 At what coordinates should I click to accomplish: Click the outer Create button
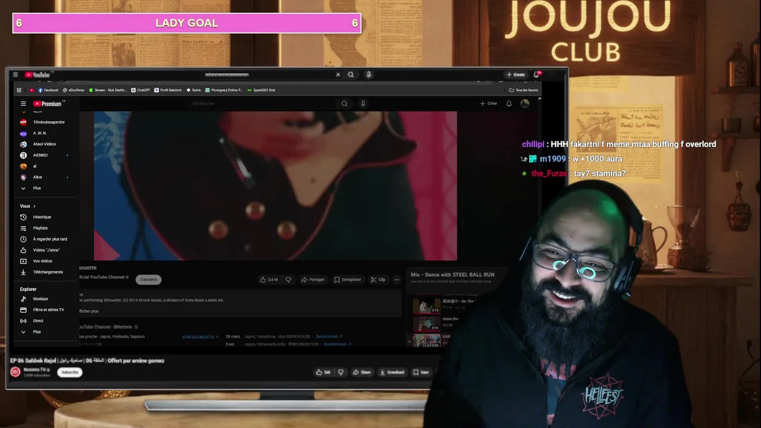516,75
